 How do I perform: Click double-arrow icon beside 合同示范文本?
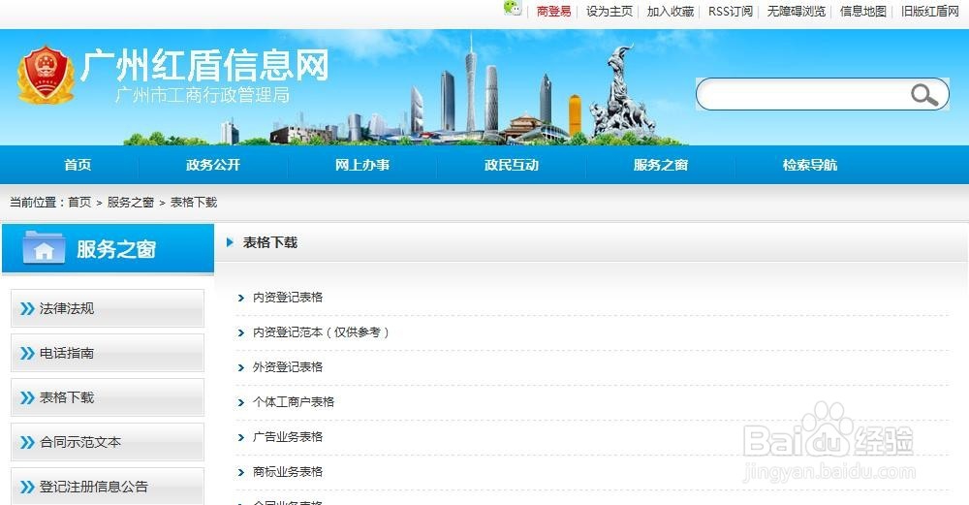pos(26,442)
